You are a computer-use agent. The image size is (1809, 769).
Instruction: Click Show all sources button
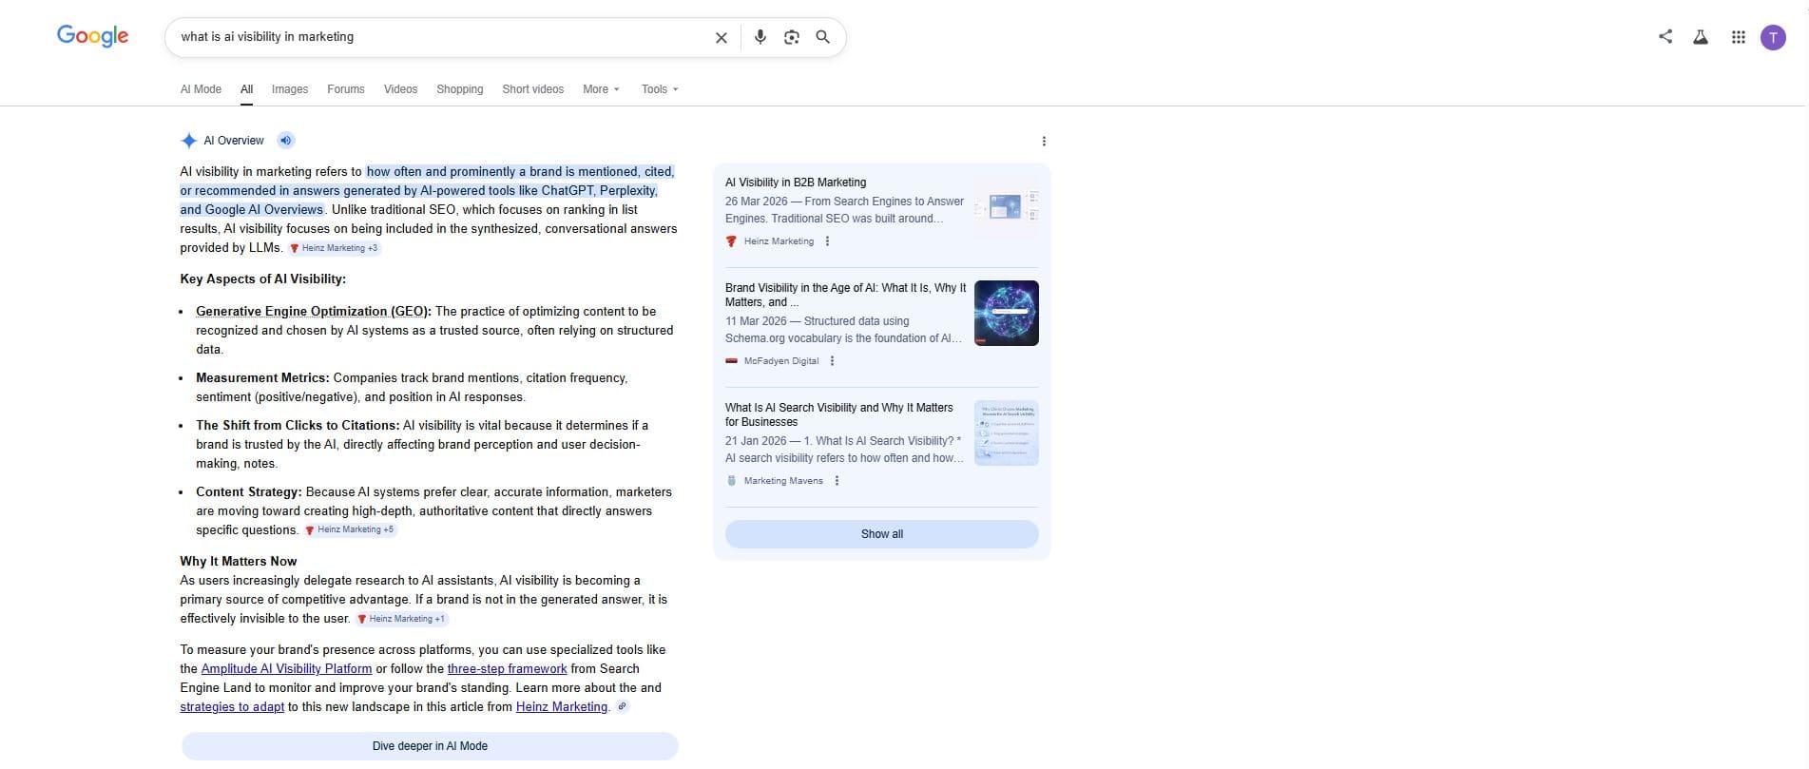[882, 534]
